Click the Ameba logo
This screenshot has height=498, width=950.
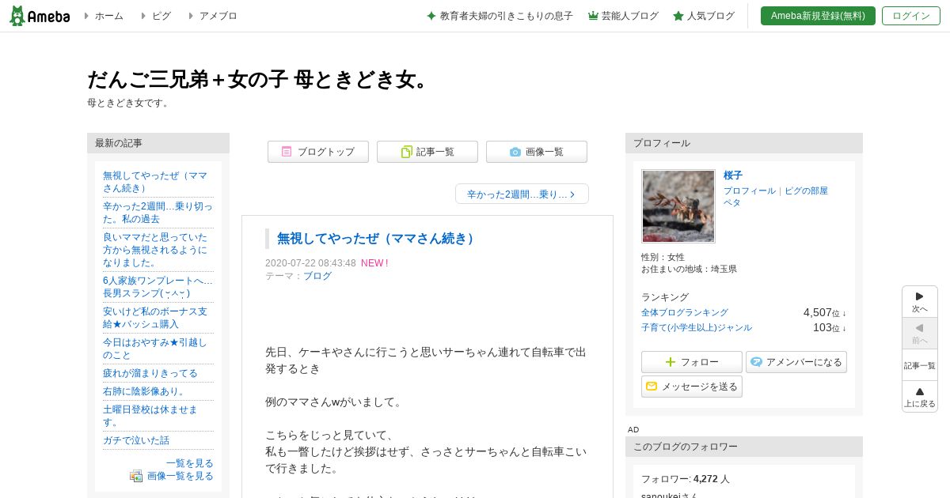tap(40, 16)
